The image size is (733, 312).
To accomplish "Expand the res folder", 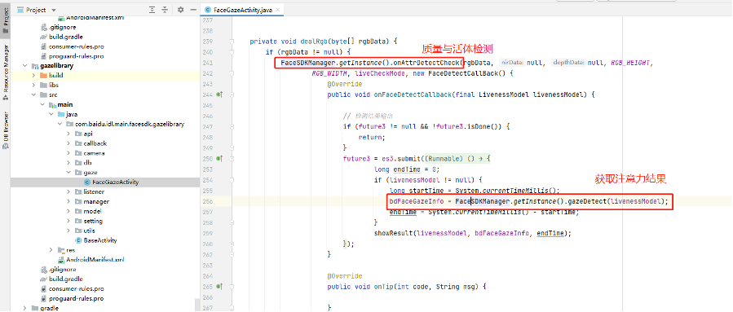I will pos(51,250).
